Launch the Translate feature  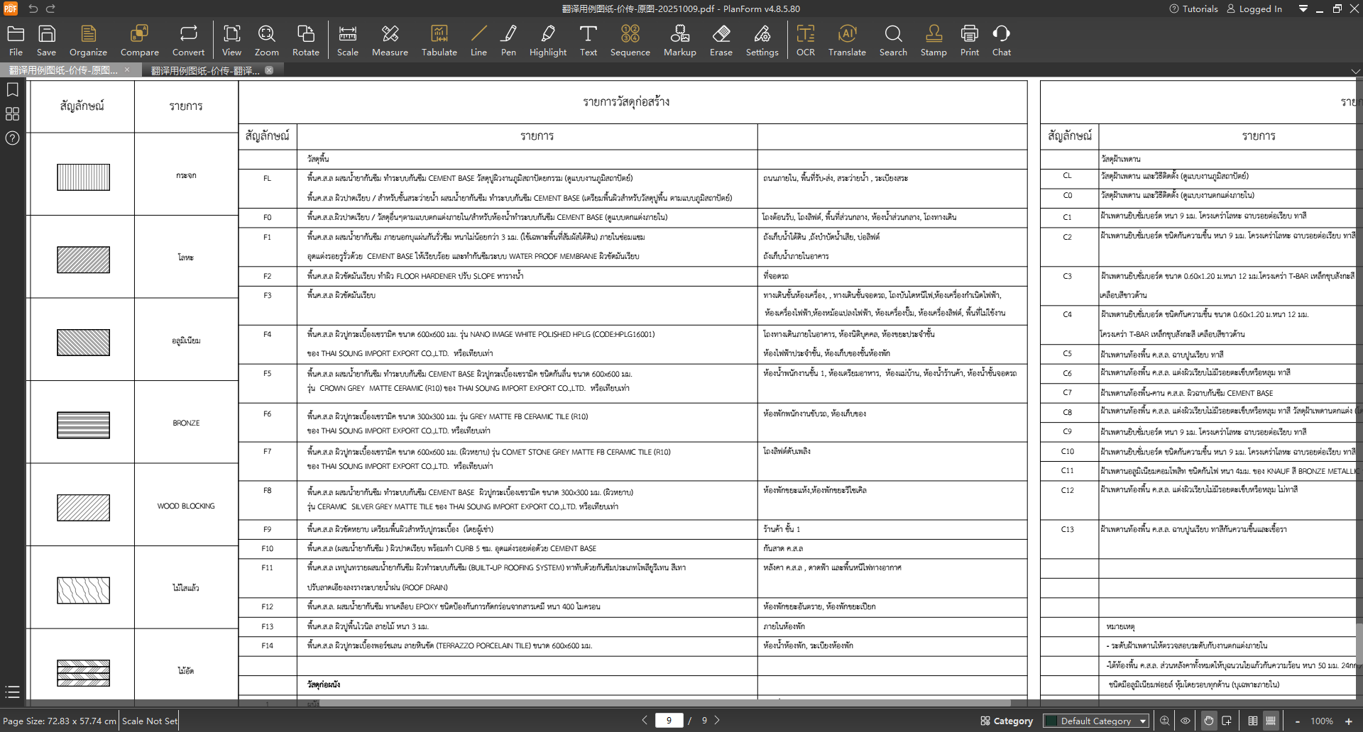(846, 40)
